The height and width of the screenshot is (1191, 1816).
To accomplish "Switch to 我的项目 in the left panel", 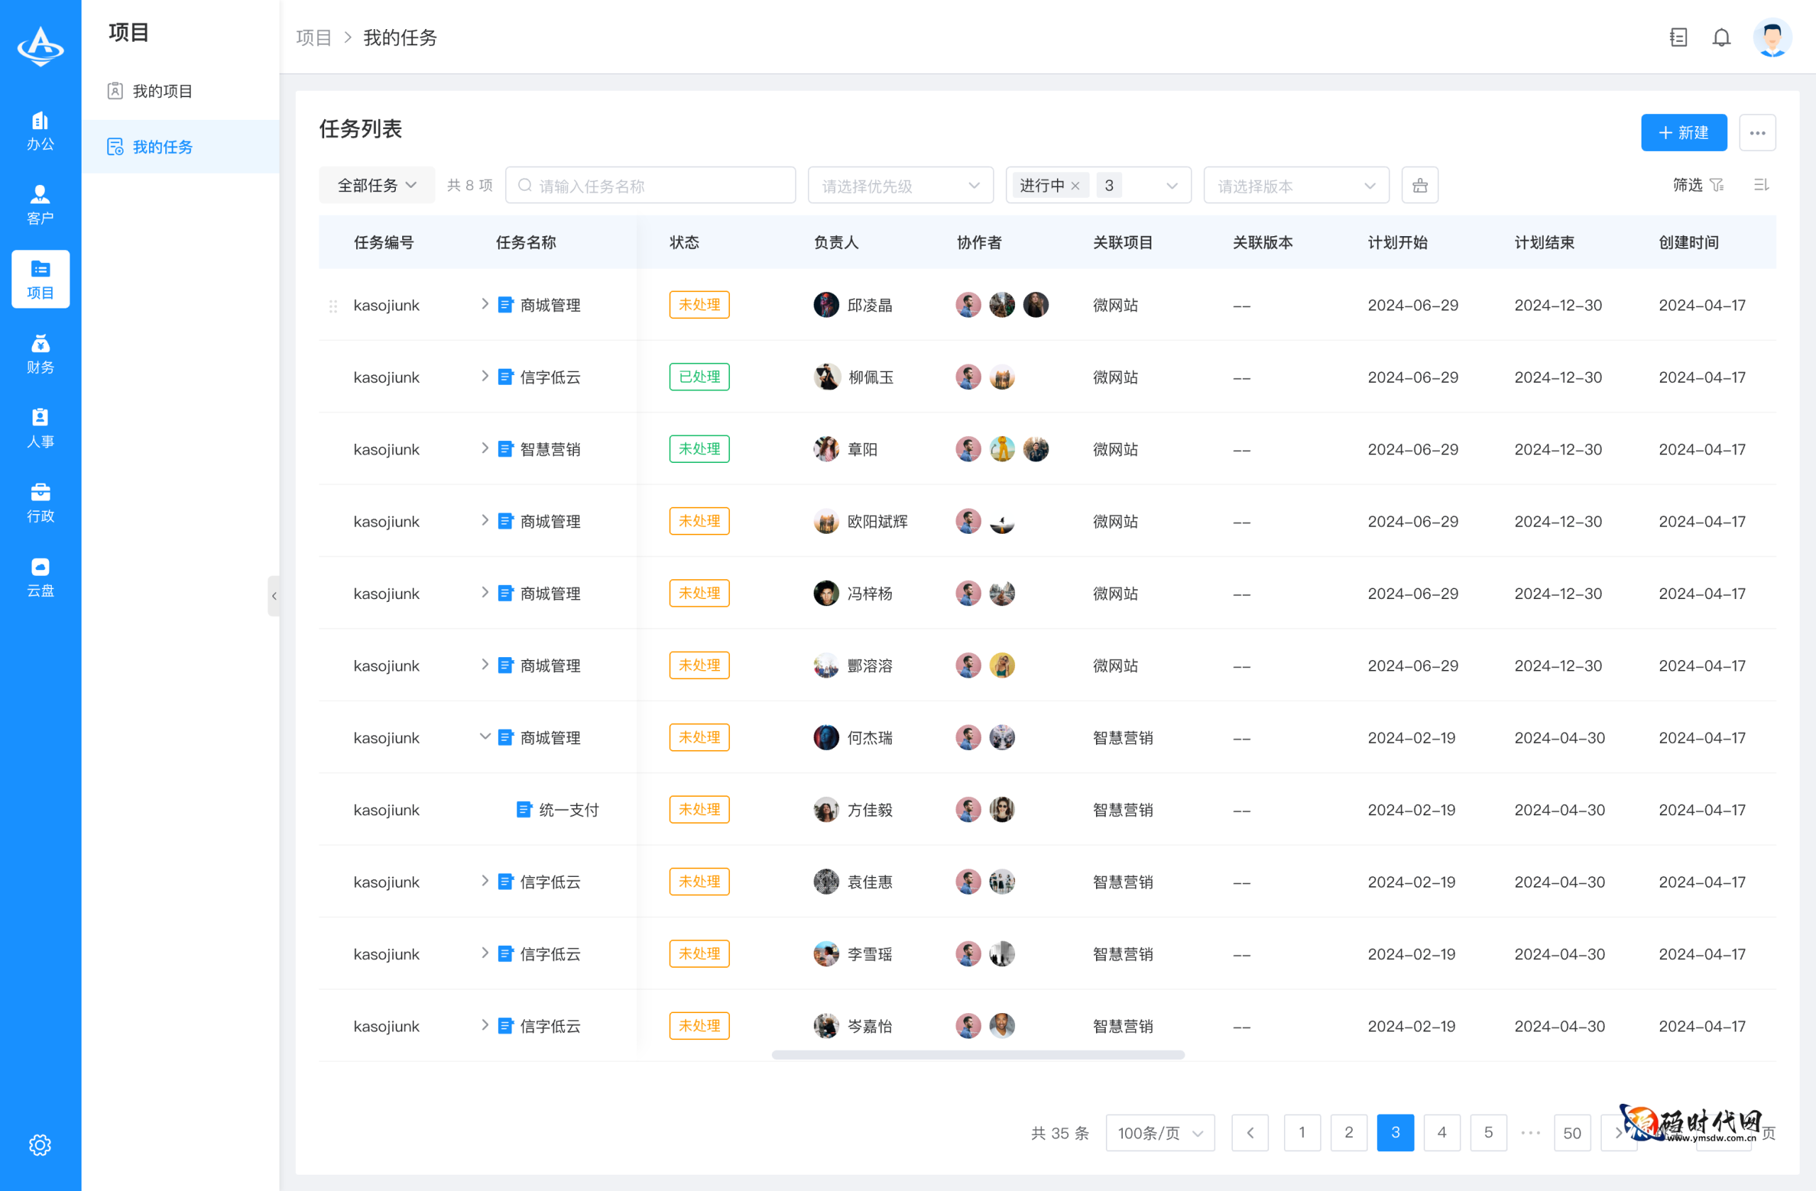I will pyautogui.click(x=162, y=91).
